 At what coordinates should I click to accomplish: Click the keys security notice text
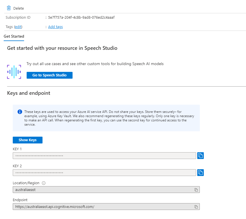pyautogui.click(x=109, y=118)
